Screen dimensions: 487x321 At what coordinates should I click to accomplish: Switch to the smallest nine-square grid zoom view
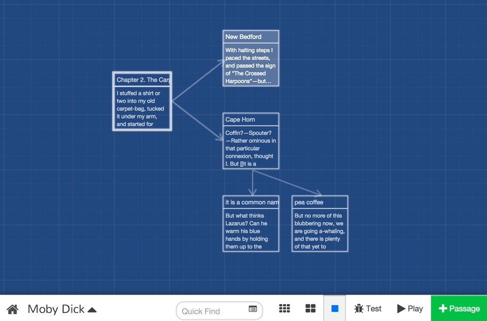[x=285, y=308]
